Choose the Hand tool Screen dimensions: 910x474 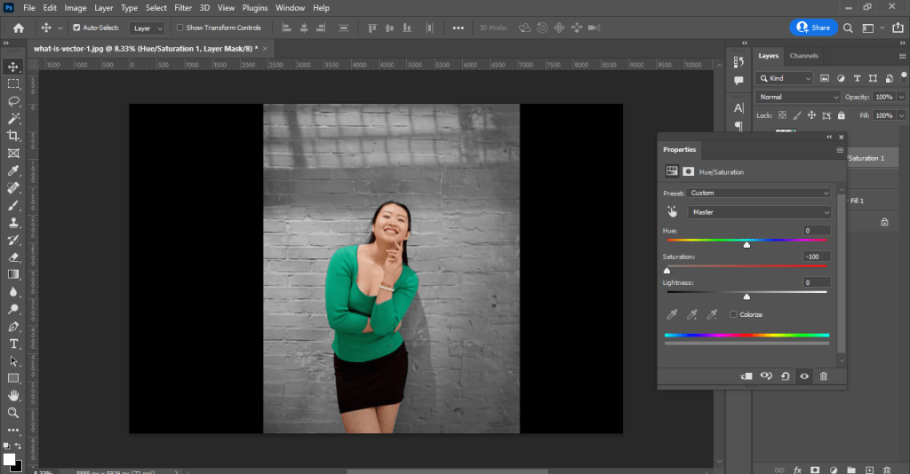pos(13,395)
